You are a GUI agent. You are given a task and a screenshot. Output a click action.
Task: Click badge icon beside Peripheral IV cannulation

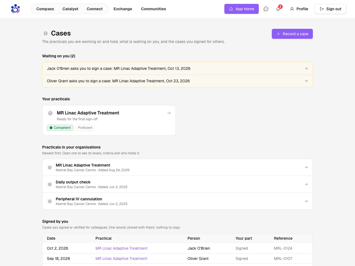pos(50,201)
